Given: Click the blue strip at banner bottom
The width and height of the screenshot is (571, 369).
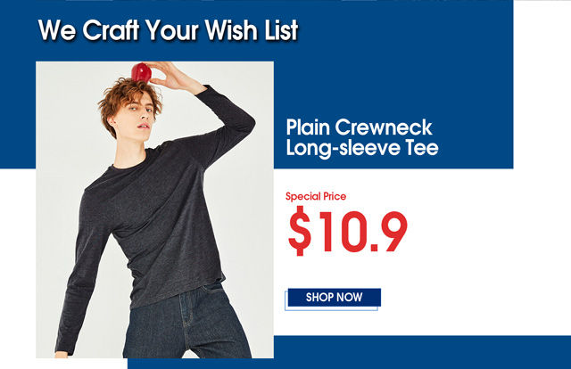Looking at the screenshot, I should (349, 352).
